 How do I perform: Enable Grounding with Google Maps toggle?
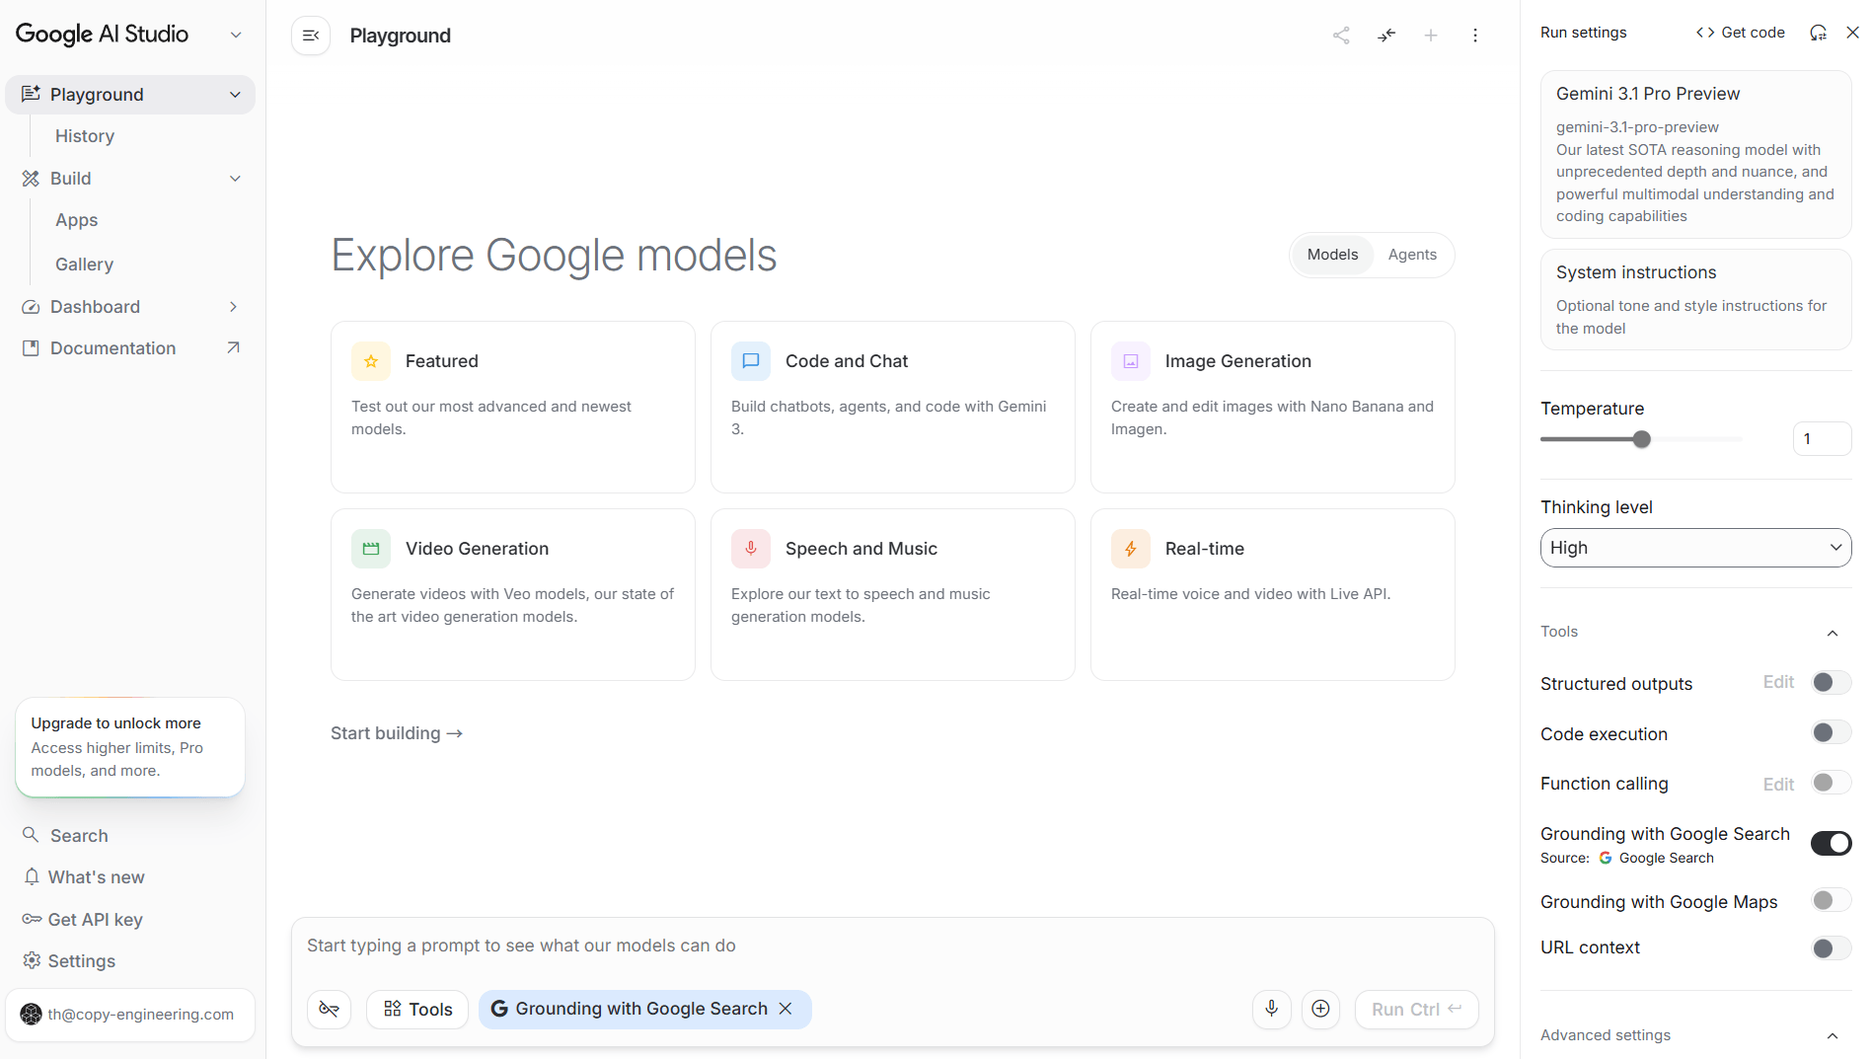click(1831, 900)
